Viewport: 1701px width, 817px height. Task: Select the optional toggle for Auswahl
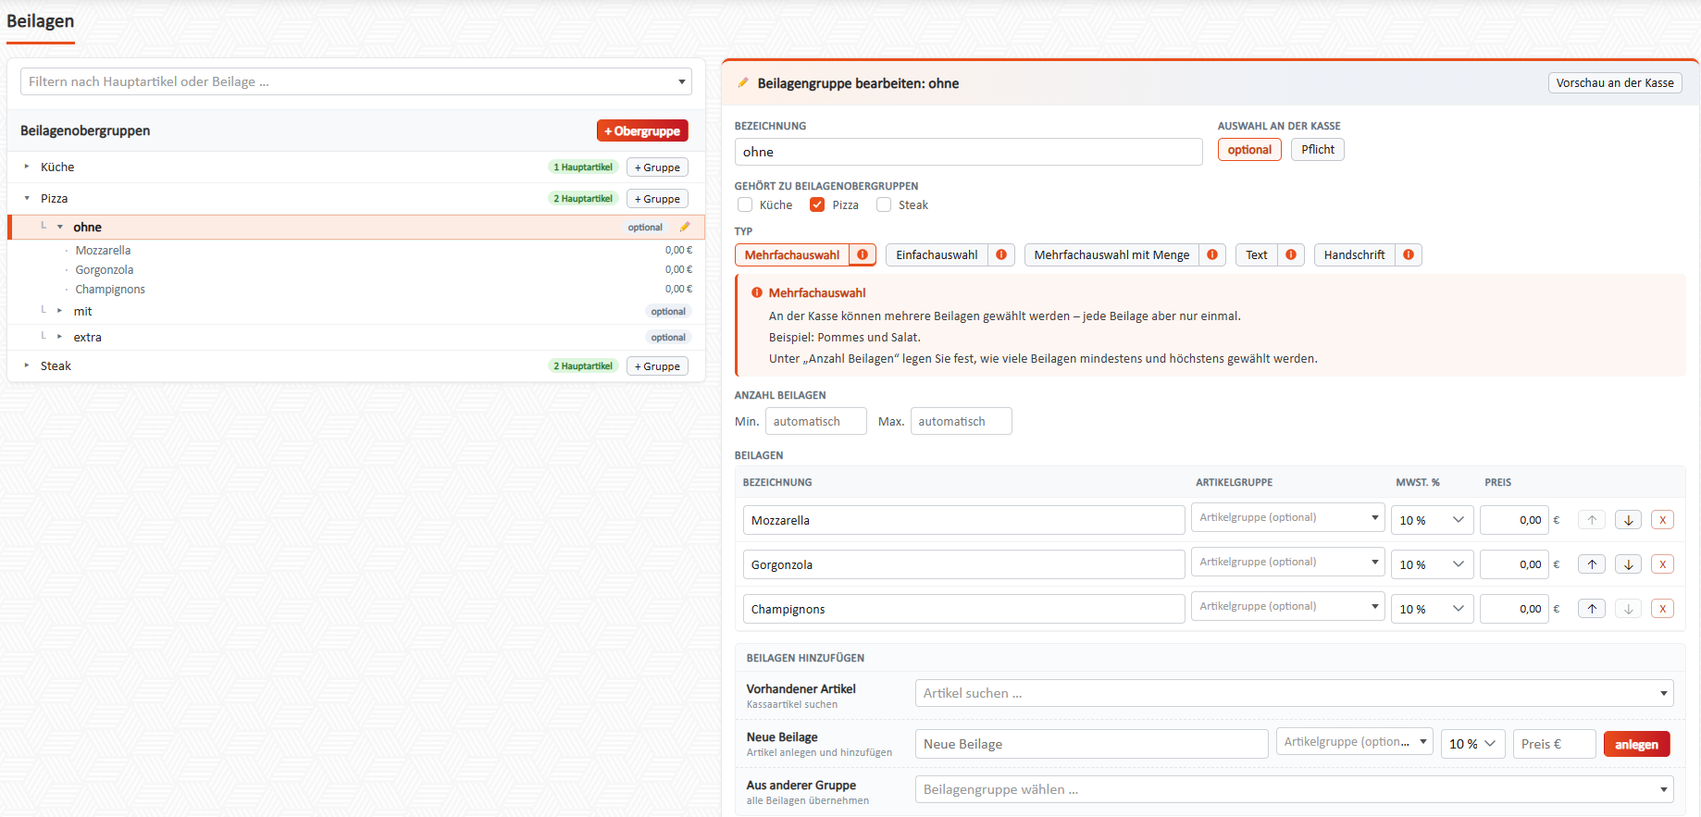coord(1249,150)
